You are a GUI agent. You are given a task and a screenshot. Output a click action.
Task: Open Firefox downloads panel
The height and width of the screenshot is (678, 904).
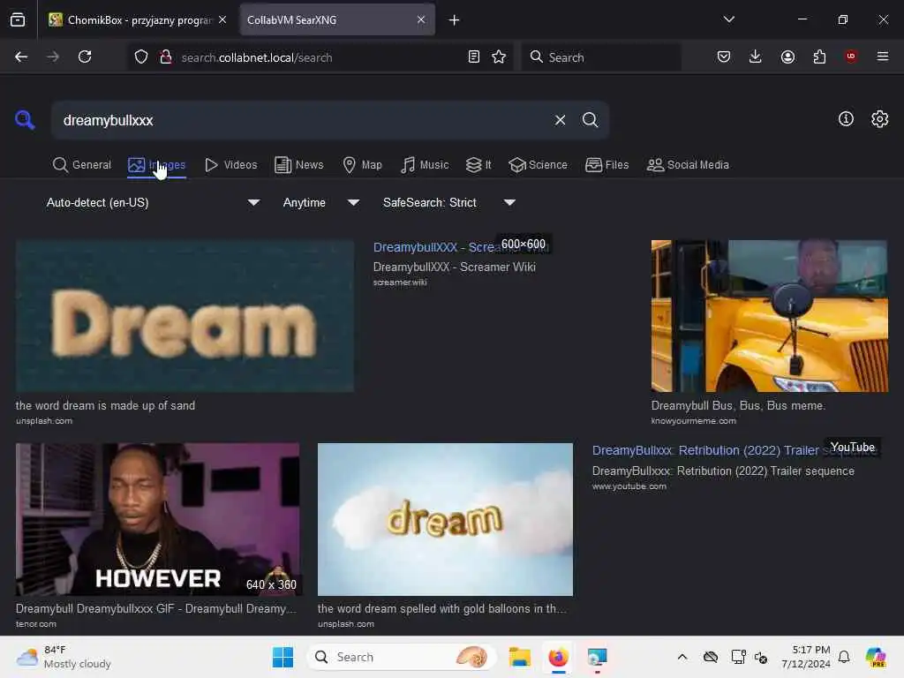pyautogui.click(x=756, y=56)
